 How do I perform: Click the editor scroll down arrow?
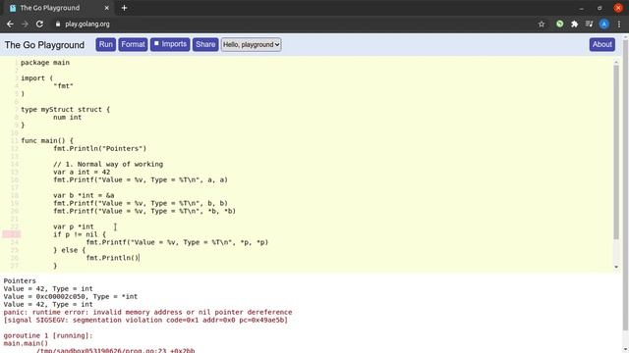coord(616,267)
